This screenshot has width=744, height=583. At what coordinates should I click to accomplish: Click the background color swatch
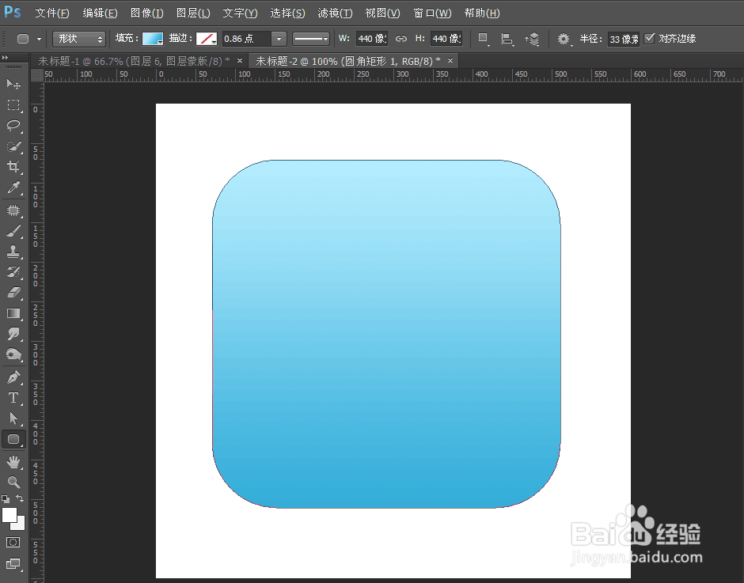[20, 524]
